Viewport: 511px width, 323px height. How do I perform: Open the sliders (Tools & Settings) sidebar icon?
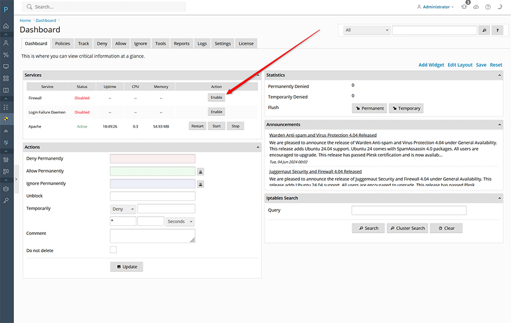pyautogui.click(x=6, y=160)
